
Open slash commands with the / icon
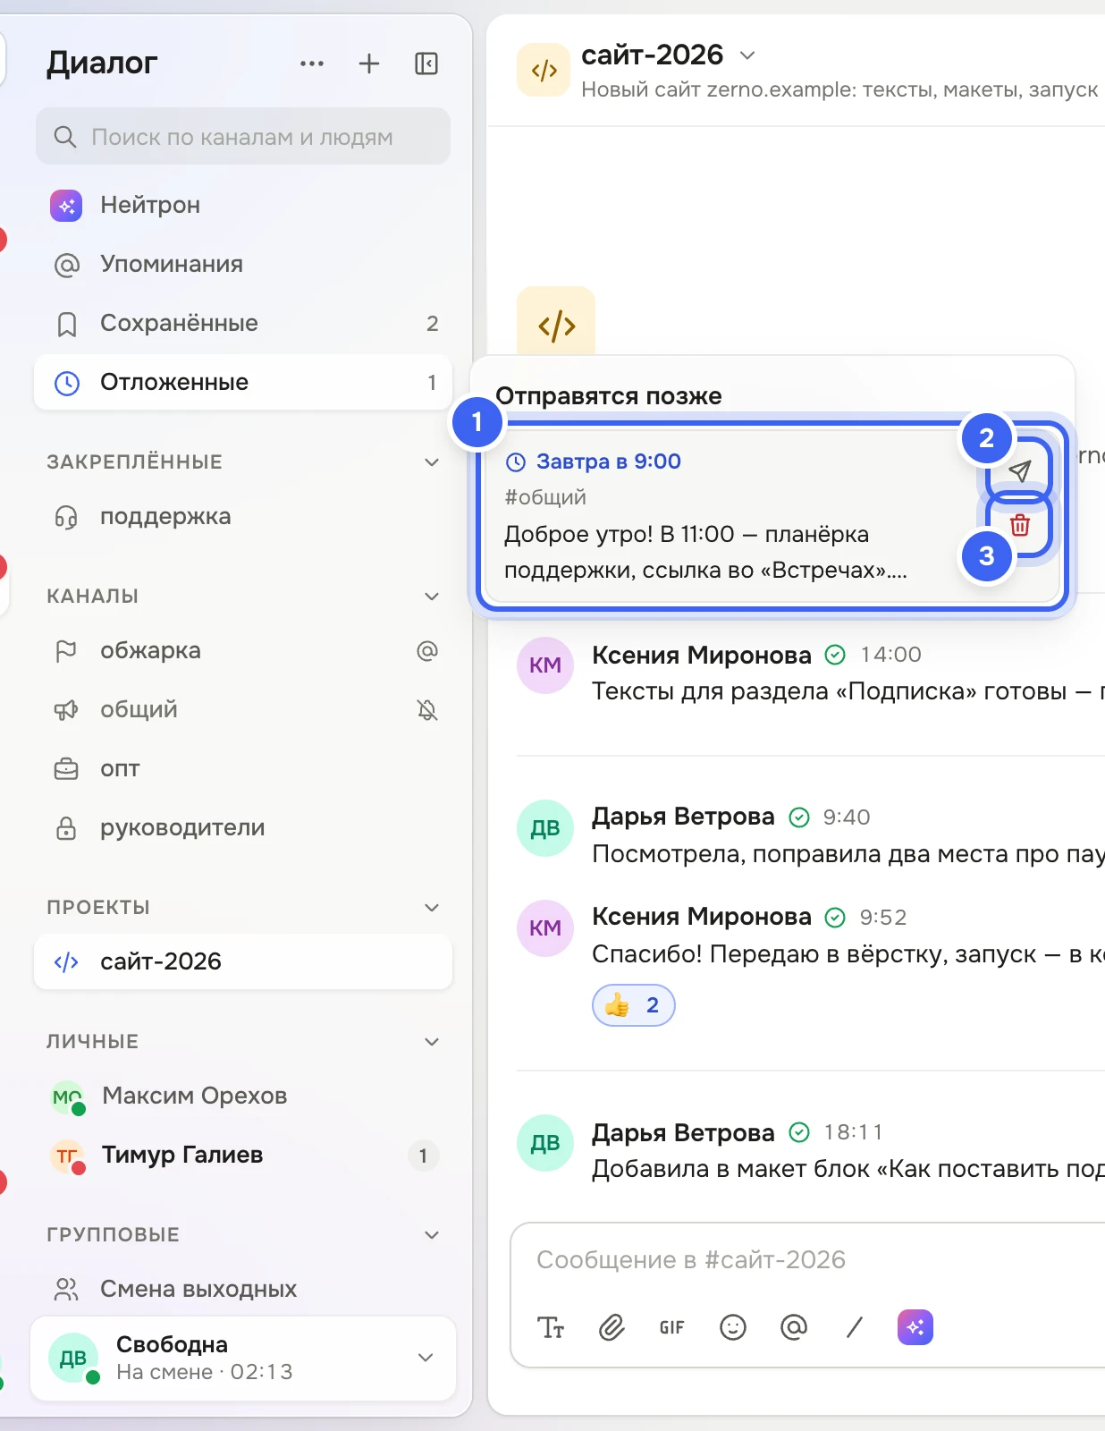pos(855,1327)
